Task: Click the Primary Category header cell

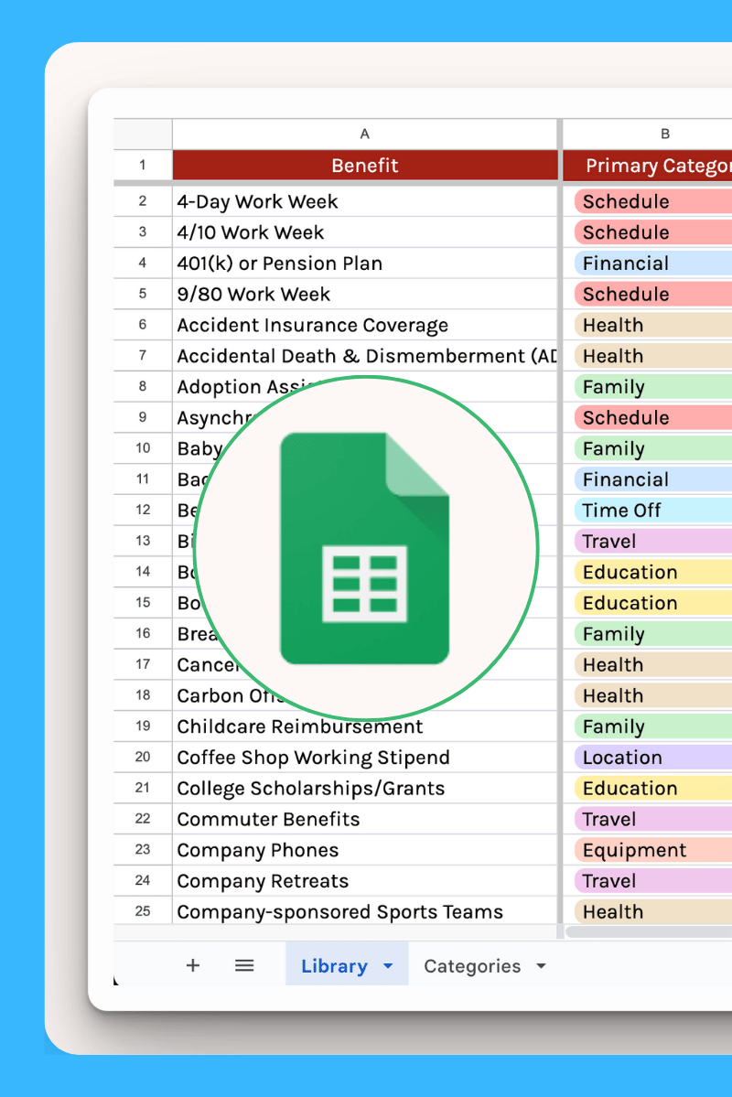Action: tap(647, 165)
